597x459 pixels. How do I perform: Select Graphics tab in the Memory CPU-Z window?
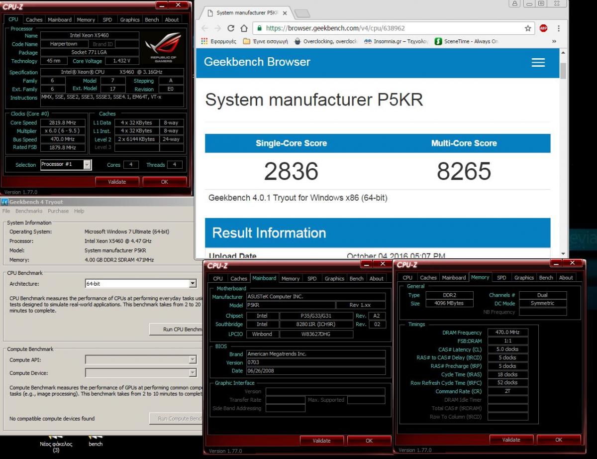524,278
